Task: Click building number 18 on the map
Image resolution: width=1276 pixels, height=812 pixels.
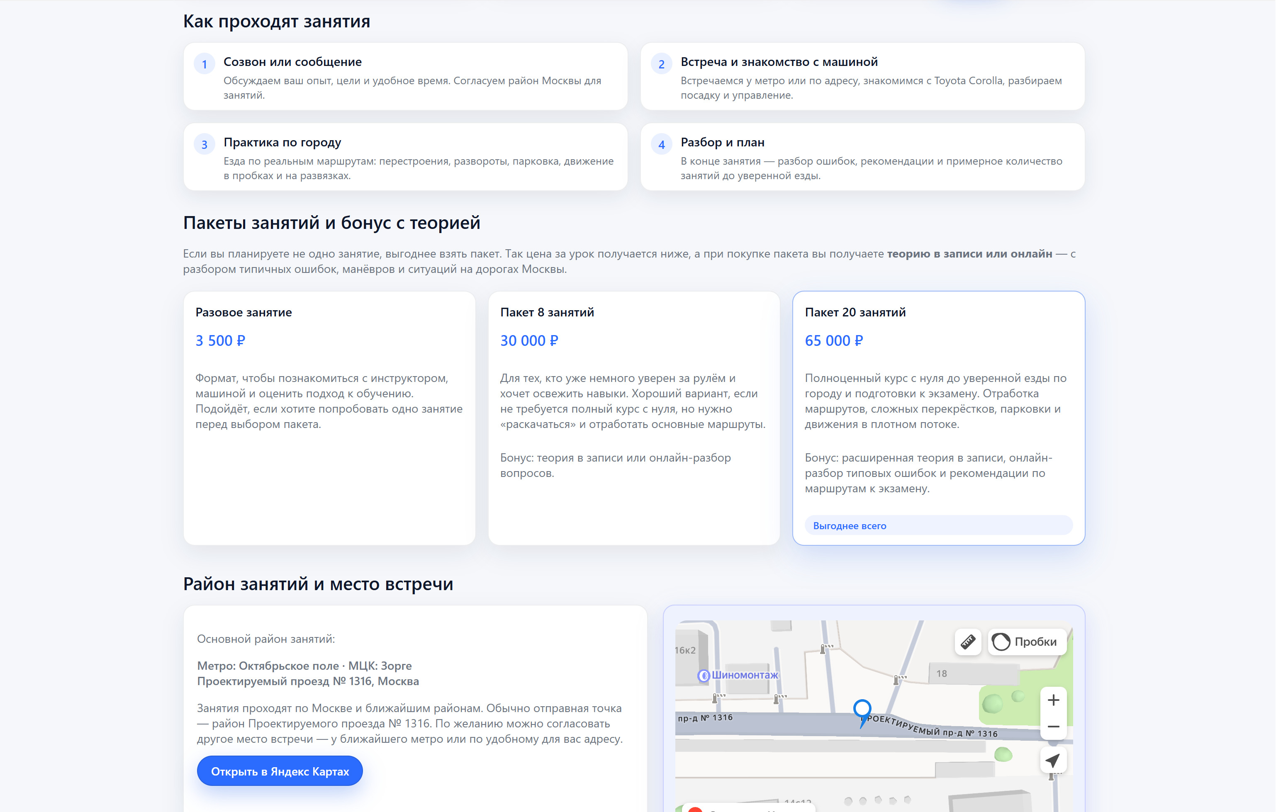Action: click(941, 673)
